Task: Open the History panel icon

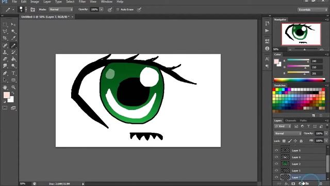Action: [x=267, y=23]
